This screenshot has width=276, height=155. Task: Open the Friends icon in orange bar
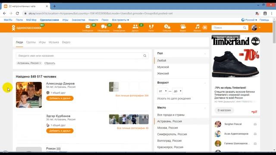[x=135, y=27]
